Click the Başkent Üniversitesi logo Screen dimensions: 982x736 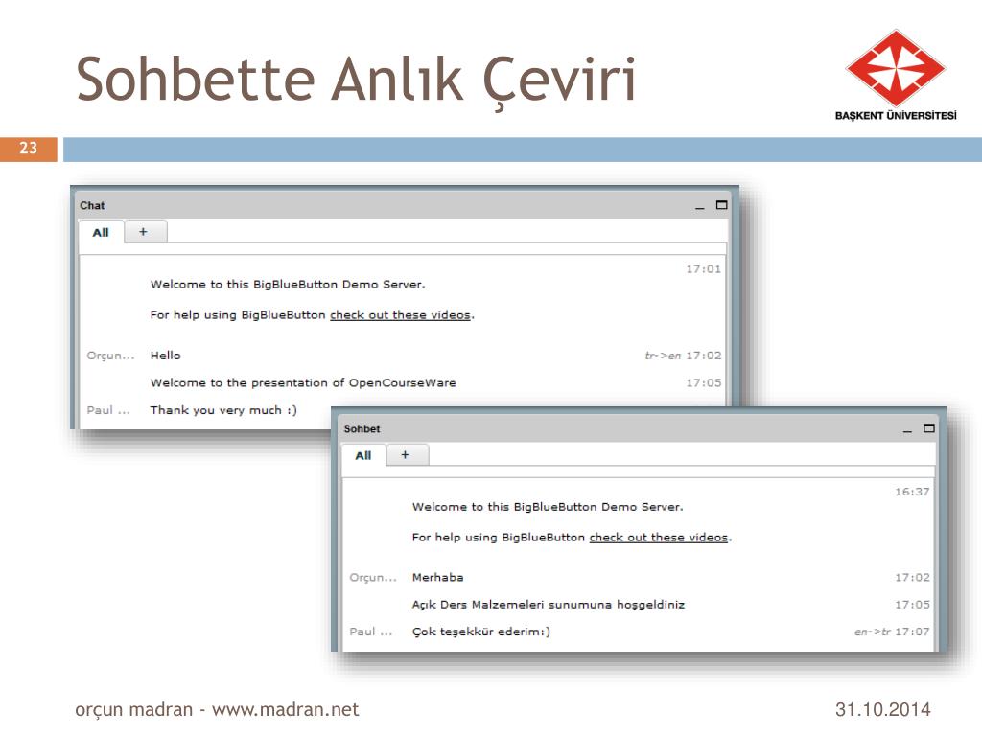896,75
